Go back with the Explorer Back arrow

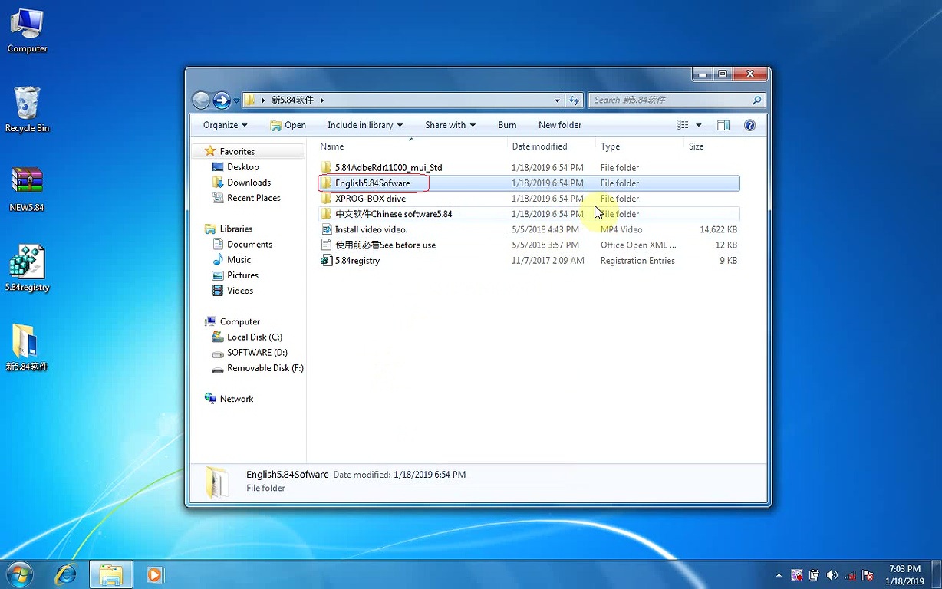[x=201, y=100]
